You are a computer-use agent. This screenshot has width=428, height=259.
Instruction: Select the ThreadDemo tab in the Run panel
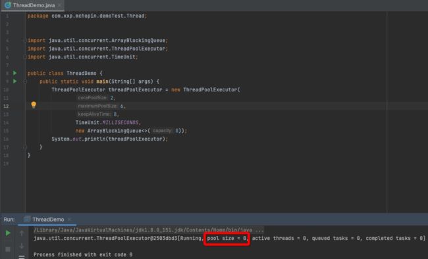(48, 220)
